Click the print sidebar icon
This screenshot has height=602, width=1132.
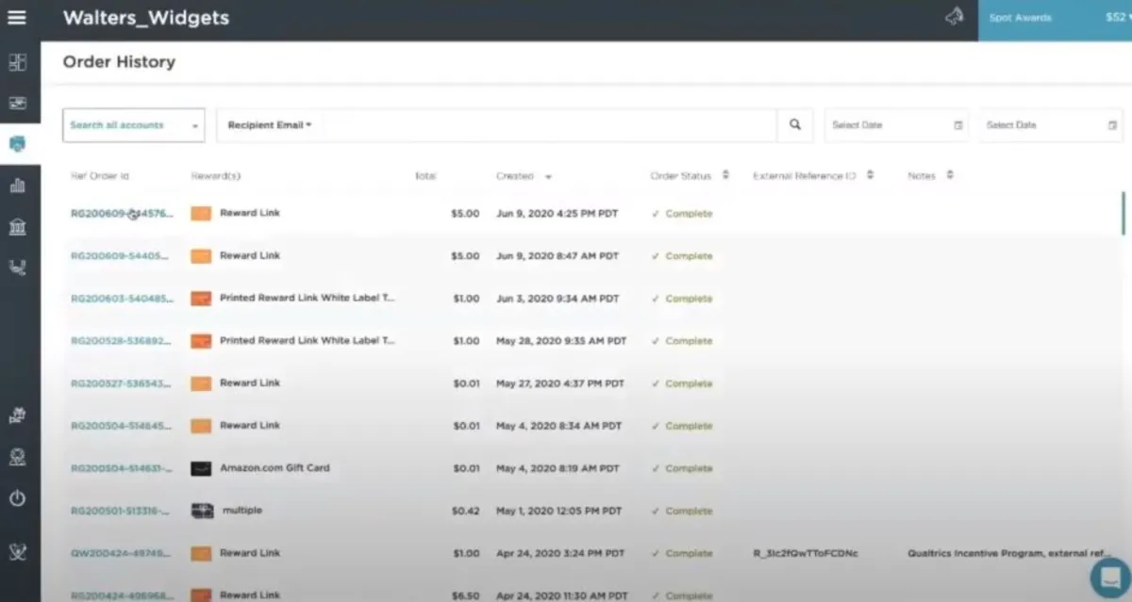click(17, 415)
